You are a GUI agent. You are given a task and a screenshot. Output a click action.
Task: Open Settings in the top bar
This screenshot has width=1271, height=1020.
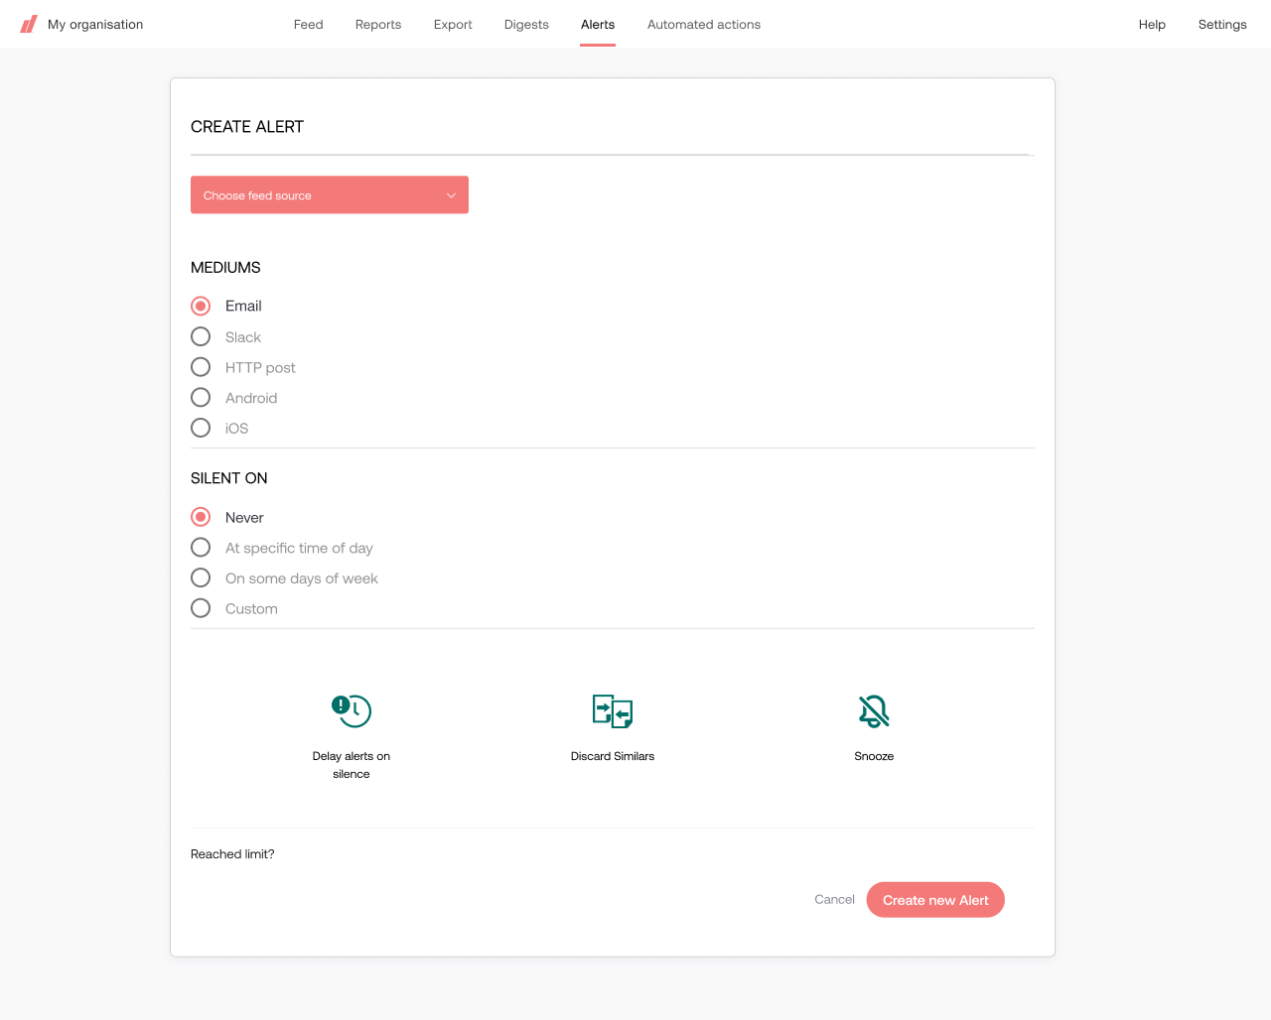pos(1222,24)
